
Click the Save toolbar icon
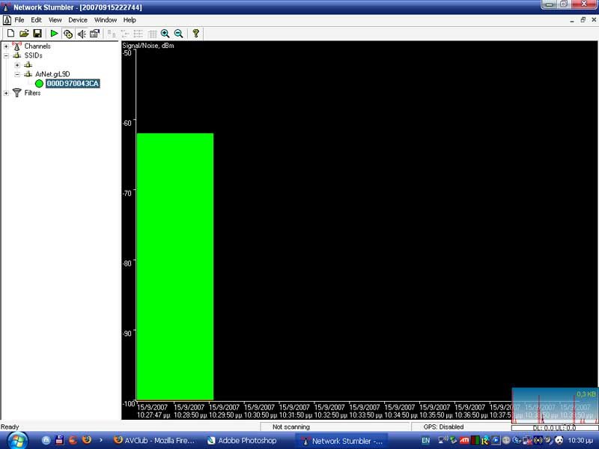coord(37,34)
